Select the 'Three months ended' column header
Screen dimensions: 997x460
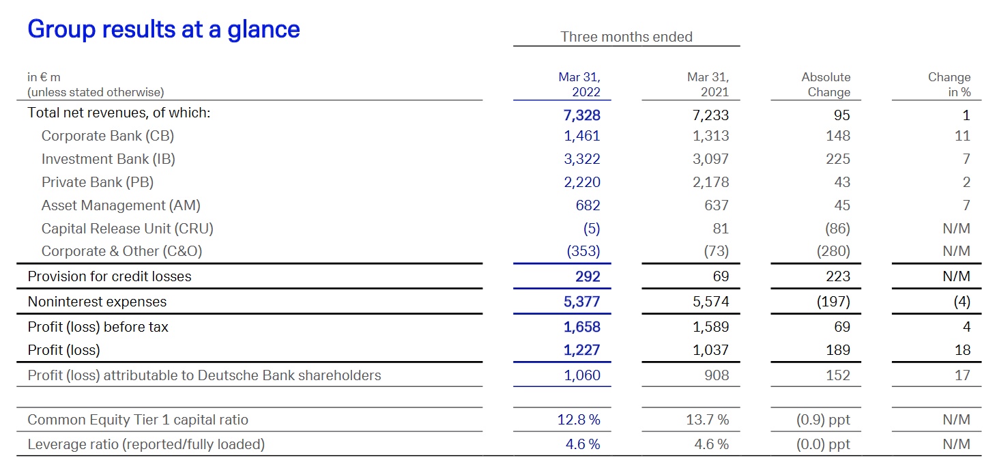pos(626,37)
